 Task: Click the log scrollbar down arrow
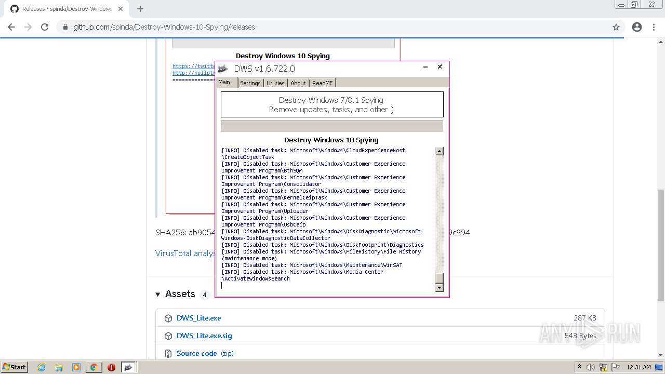tap(440, 288)
